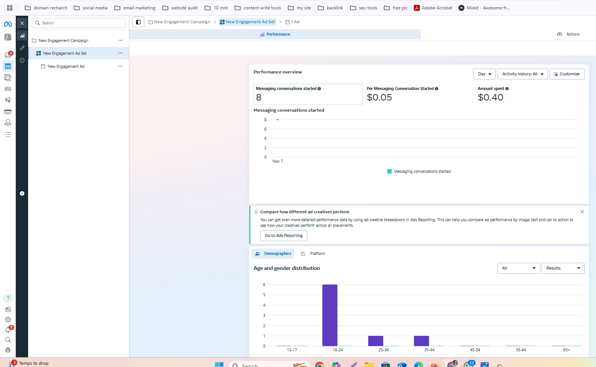596x367 pixels.
Task: Click the settings gear in left sidebar
Action: point(8,320)
